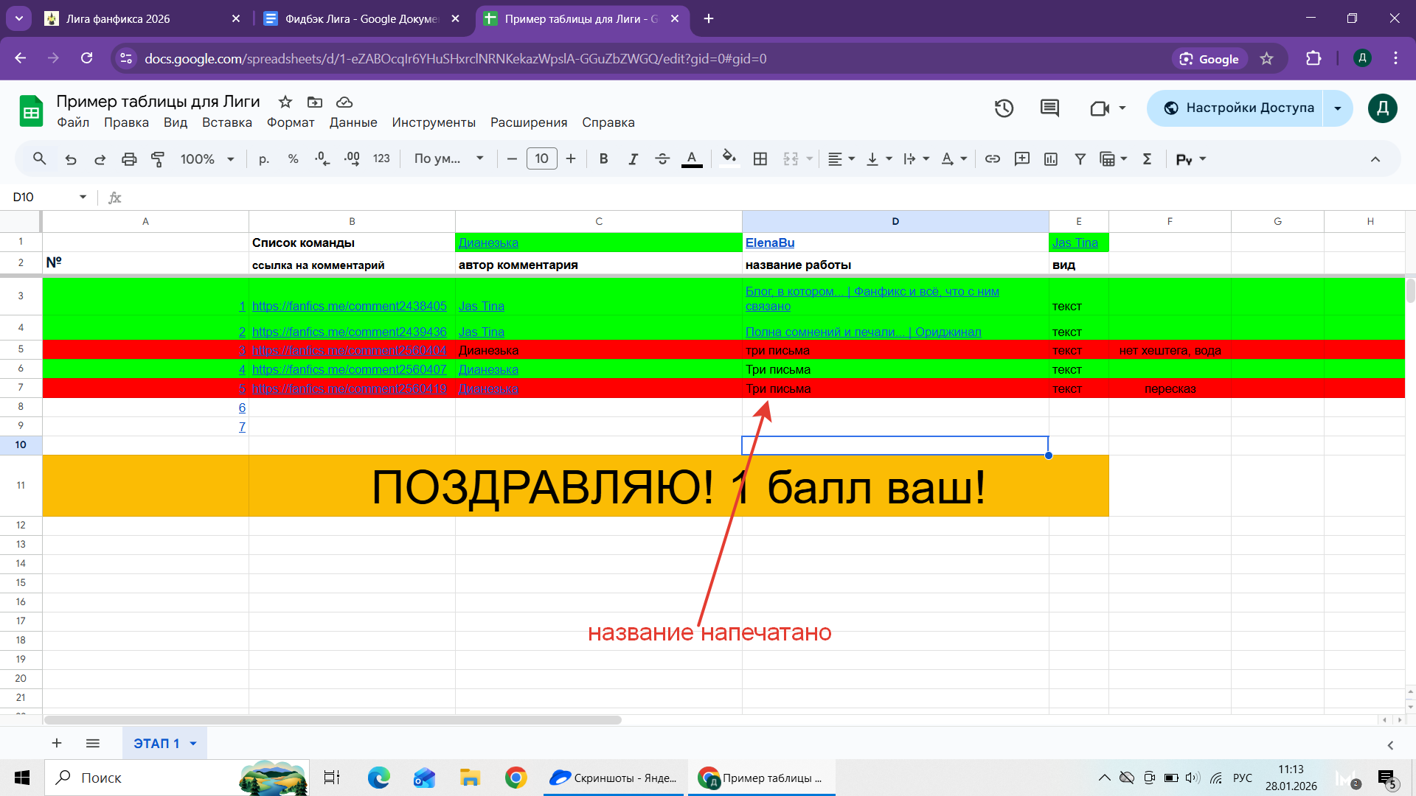The height and width of the screenshot is (796, 1416).
Task: Open the Вставка menu
Action: click(226, 122)
